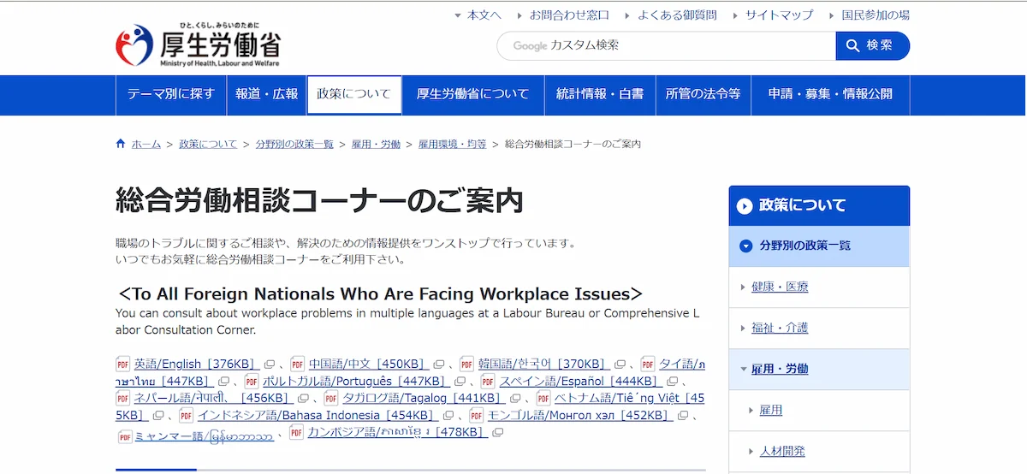This screenshot has height=474, width=1027.
Task: Click PDF icon beside 韓国語
Action: click(466, 363)
